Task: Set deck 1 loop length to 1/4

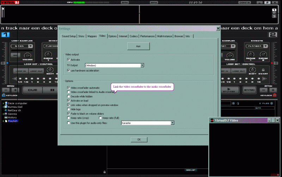Action: [20, 78]
